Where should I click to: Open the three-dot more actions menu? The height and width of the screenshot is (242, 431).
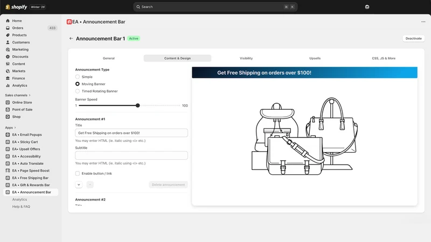coord(423,22)
